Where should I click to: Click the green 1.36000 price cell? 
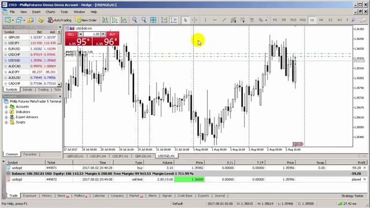(189, 180)
